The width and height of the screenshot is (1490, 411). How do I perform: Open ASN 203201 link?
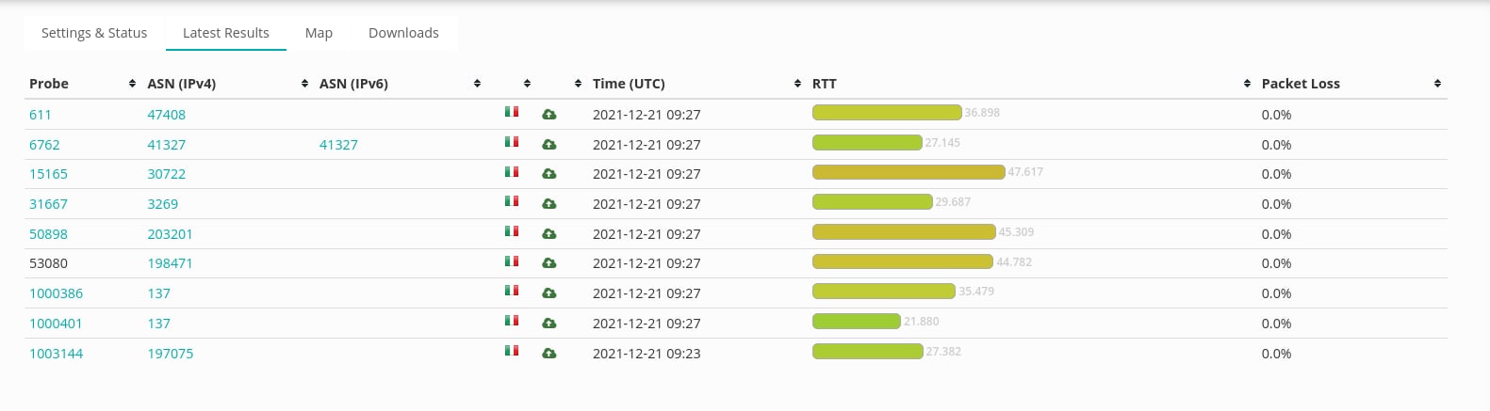pos(170,234)
